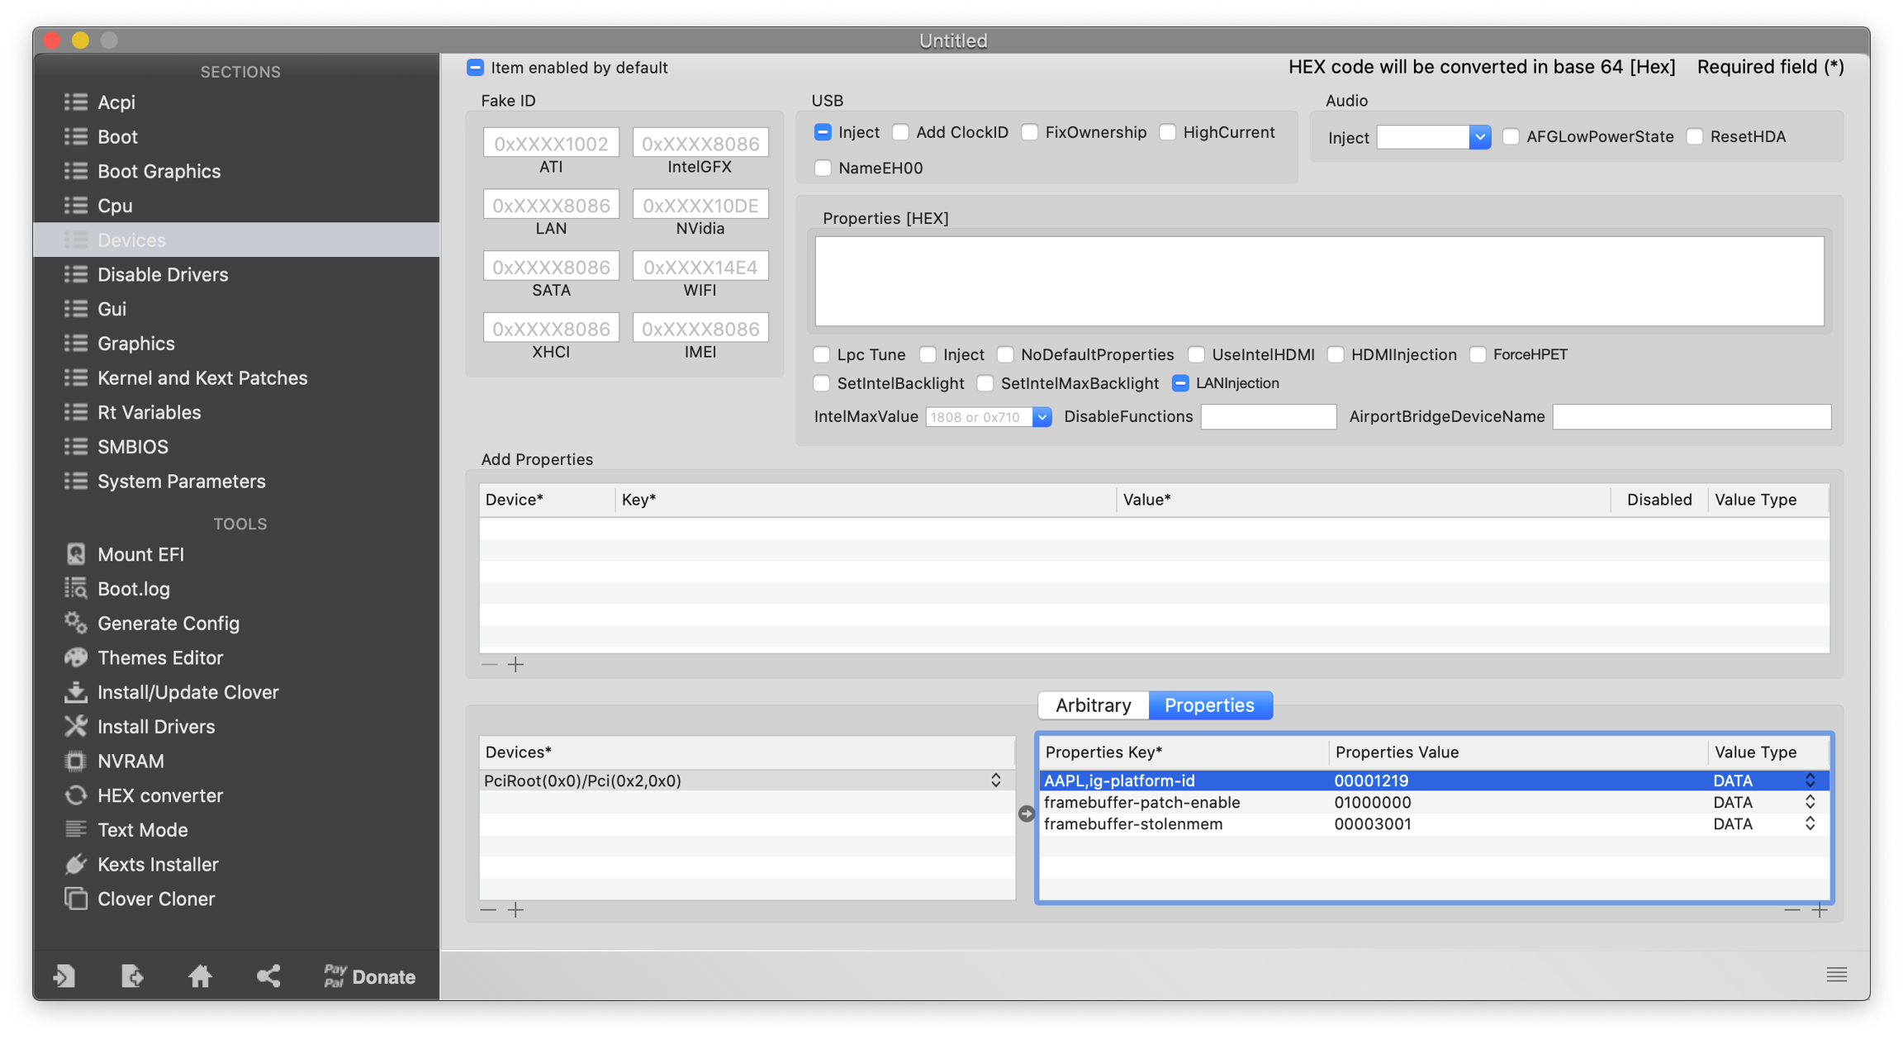1903x1039 pixels.
Task: Click the import icon in the bottom-left toolbar
Action: tap(64, 976)
